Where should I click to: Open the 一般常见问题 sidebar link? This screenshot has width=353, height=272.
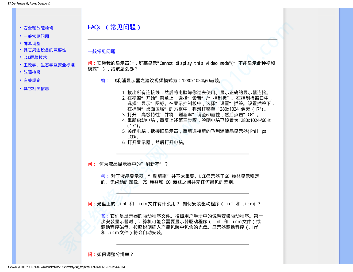tap(36, 36)
